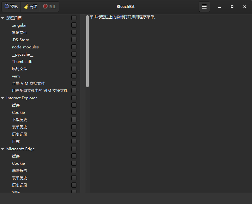Image resolution: width=252 pixels, height=204 pixels.
Task: Select the Microsoft Edge row
Action: 40,149
